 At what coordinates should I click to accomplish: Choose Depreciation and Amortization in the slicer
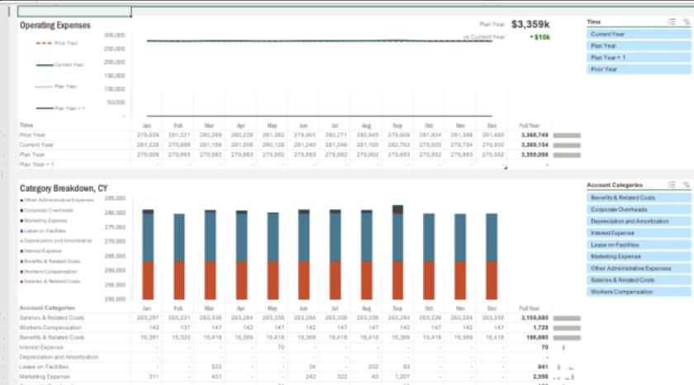point(639,221)
